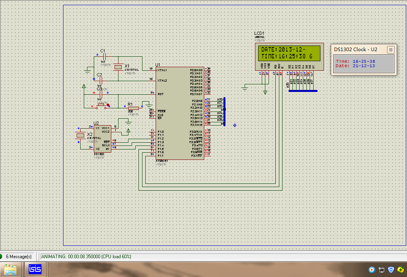The width and height of the screenshot is (407, 277).
Task: Select crystal X2 near the DS1302
Action: click(x=80, y=135)
